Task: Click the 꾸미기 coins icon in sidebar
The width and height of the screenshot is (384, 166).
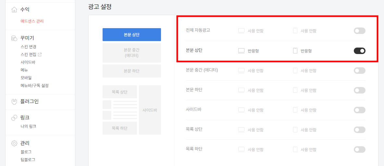Action: pyautogui.click(x=14, y=38)
